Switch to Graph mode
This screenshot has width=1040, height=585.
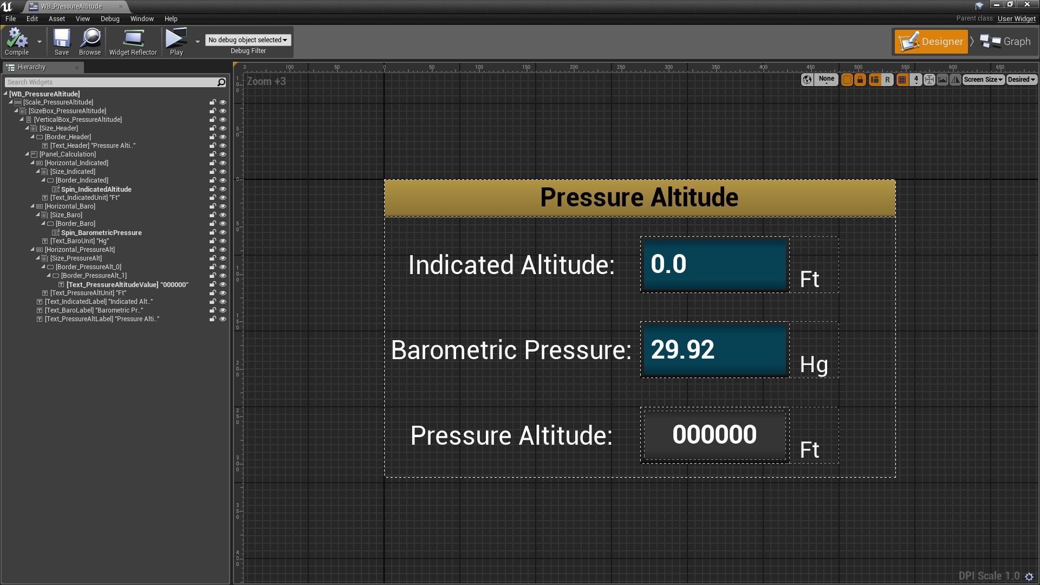[x=1006, y=42]
